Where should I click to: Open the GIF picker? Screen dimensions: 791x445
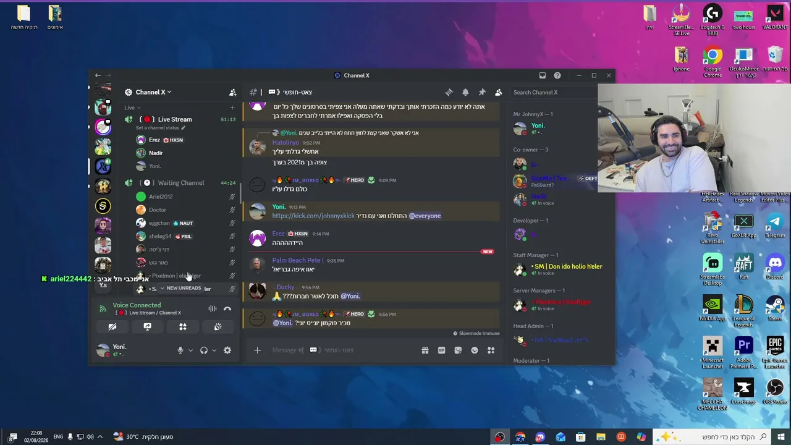441,350
